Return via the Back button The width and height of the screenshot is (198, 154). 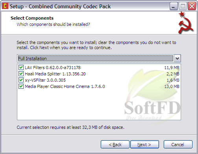tap(115, 145)
